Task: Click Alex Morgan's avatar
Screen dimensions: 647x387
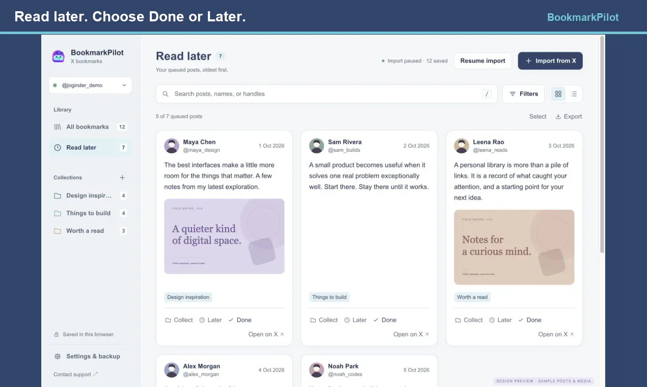Action: [x=172, y=370]
